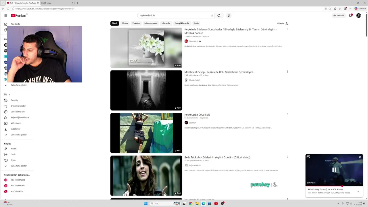The width and height of the screenshot is (368, 207).
Task: Clear the search box with the X icon
Action: [x=212, y=16]
